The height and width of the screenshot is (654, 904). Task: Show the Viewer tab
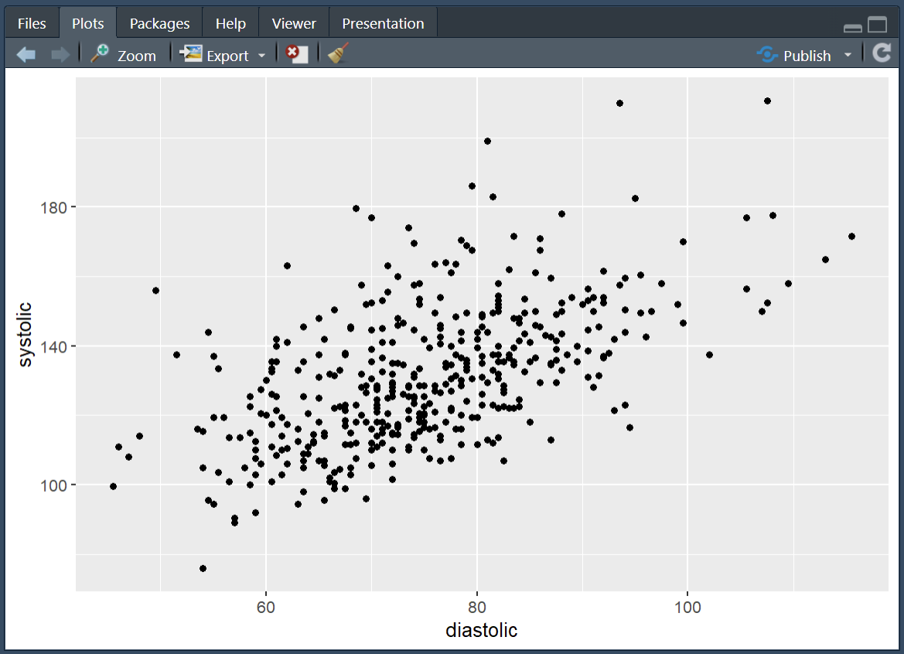coord(294,23)
